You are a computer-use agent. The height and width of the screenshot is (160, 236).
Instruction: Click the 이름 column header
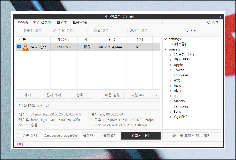point(33,40)
